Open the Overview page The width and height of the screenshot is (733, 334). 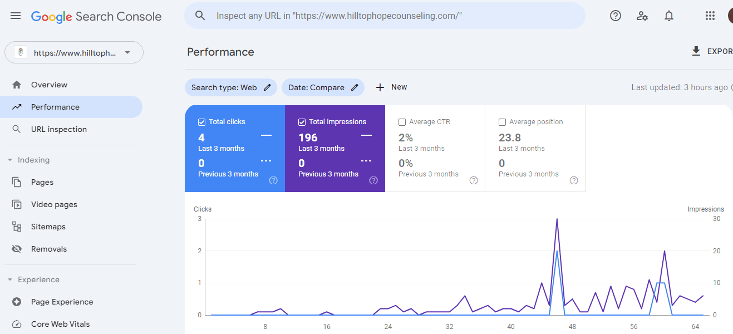(x=71, y=85)
